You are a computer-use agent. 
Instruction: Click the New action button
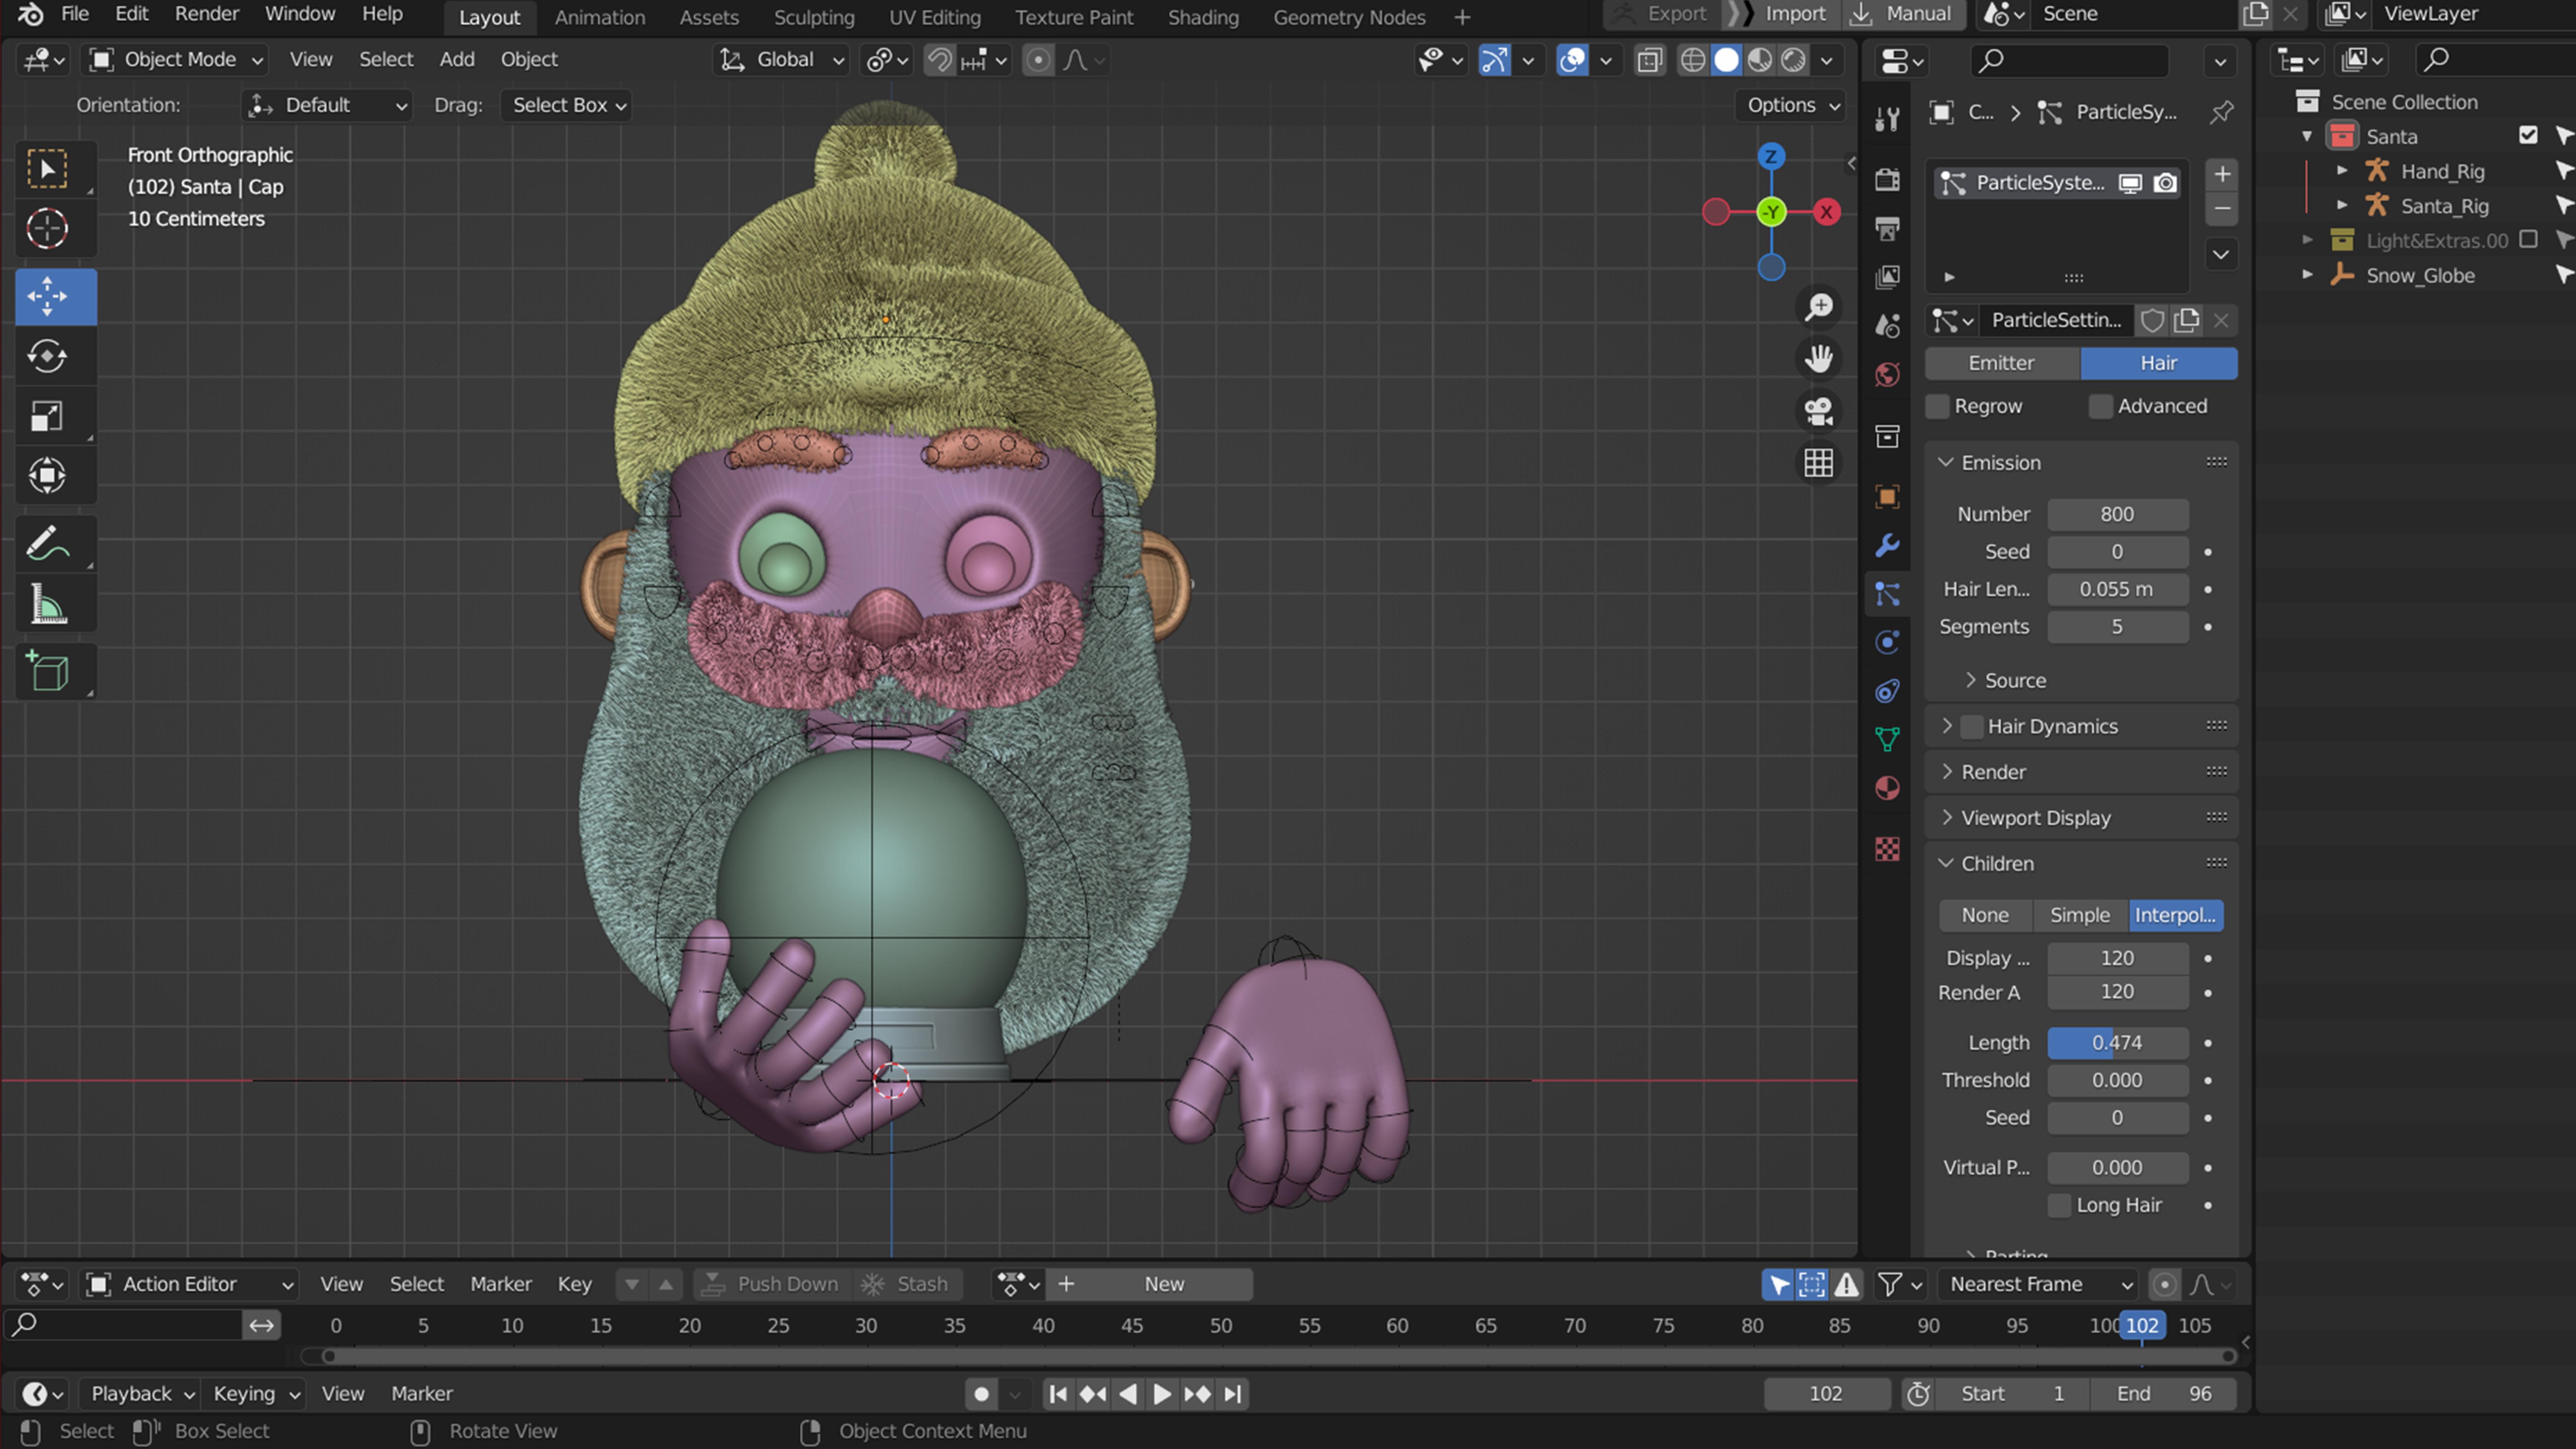click(x=1164, y=1285)
